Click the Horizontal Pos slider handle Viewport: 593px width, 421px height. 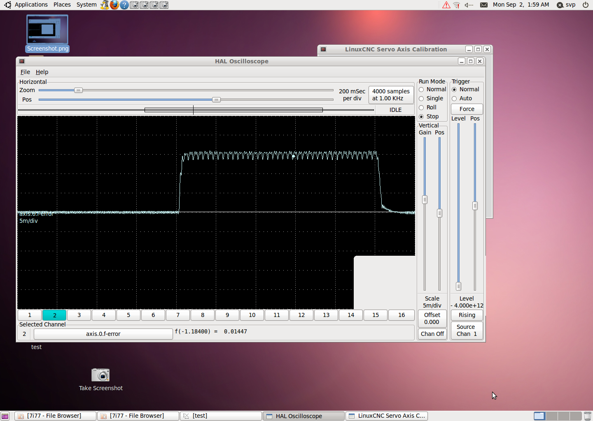tap(216, 100)
